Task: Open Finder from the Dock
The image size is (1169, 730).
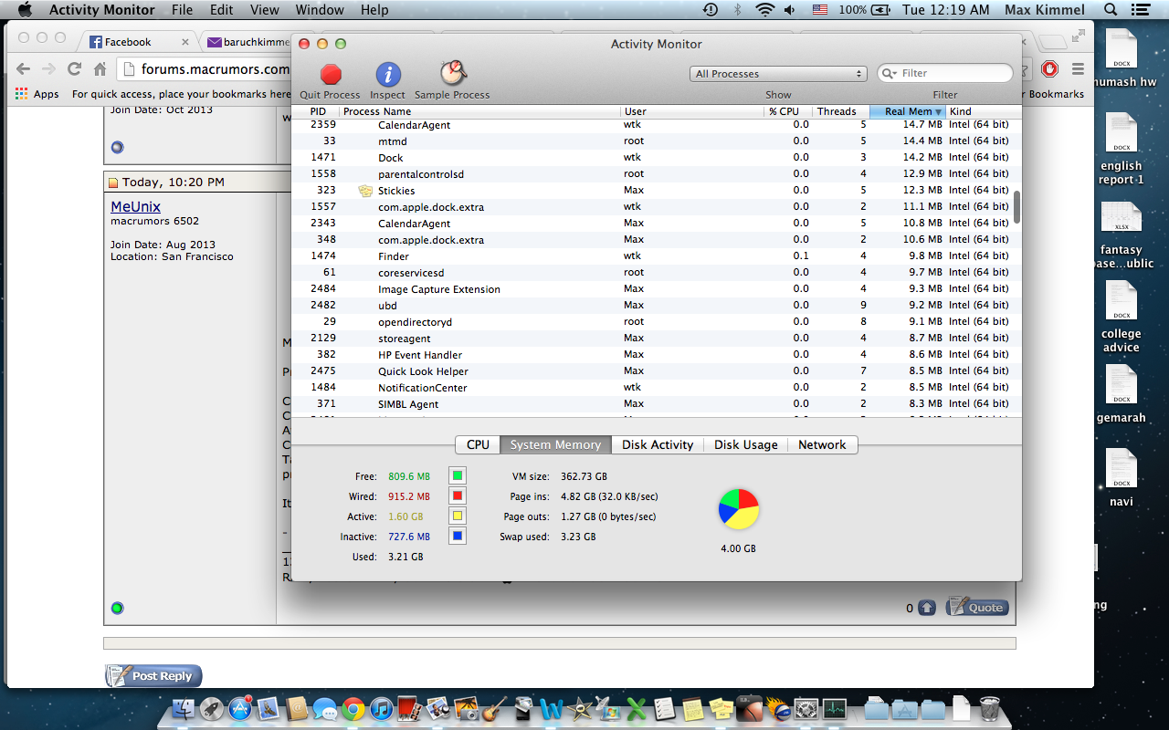Action: coord(184,708)
